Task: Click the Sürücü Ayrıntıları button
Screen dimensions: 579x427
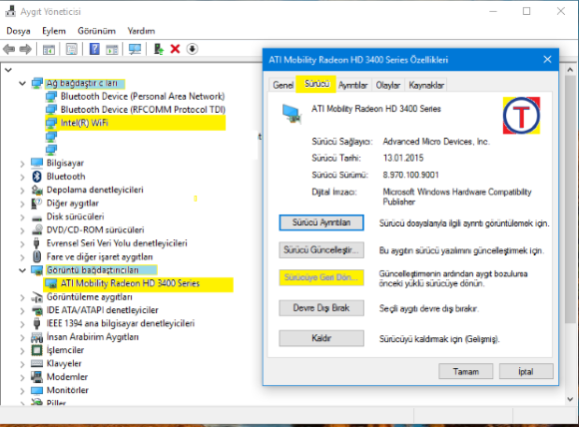Action: (x=321, y=222)
